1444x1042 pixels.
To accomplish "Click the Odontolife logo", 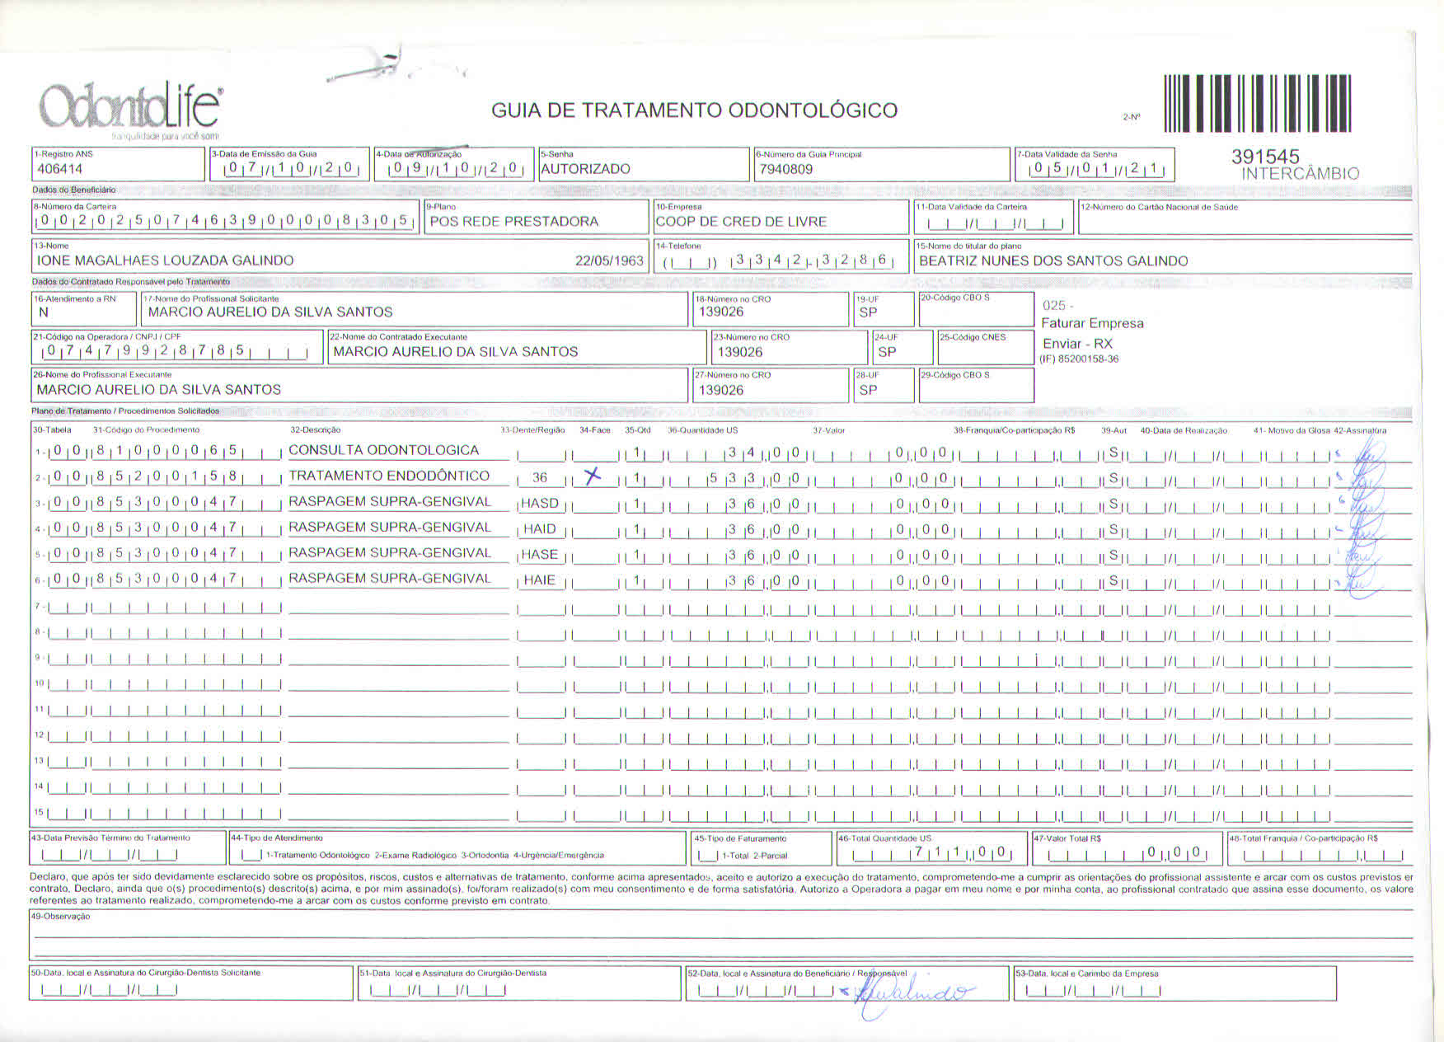I will click(x=130, y=109).
